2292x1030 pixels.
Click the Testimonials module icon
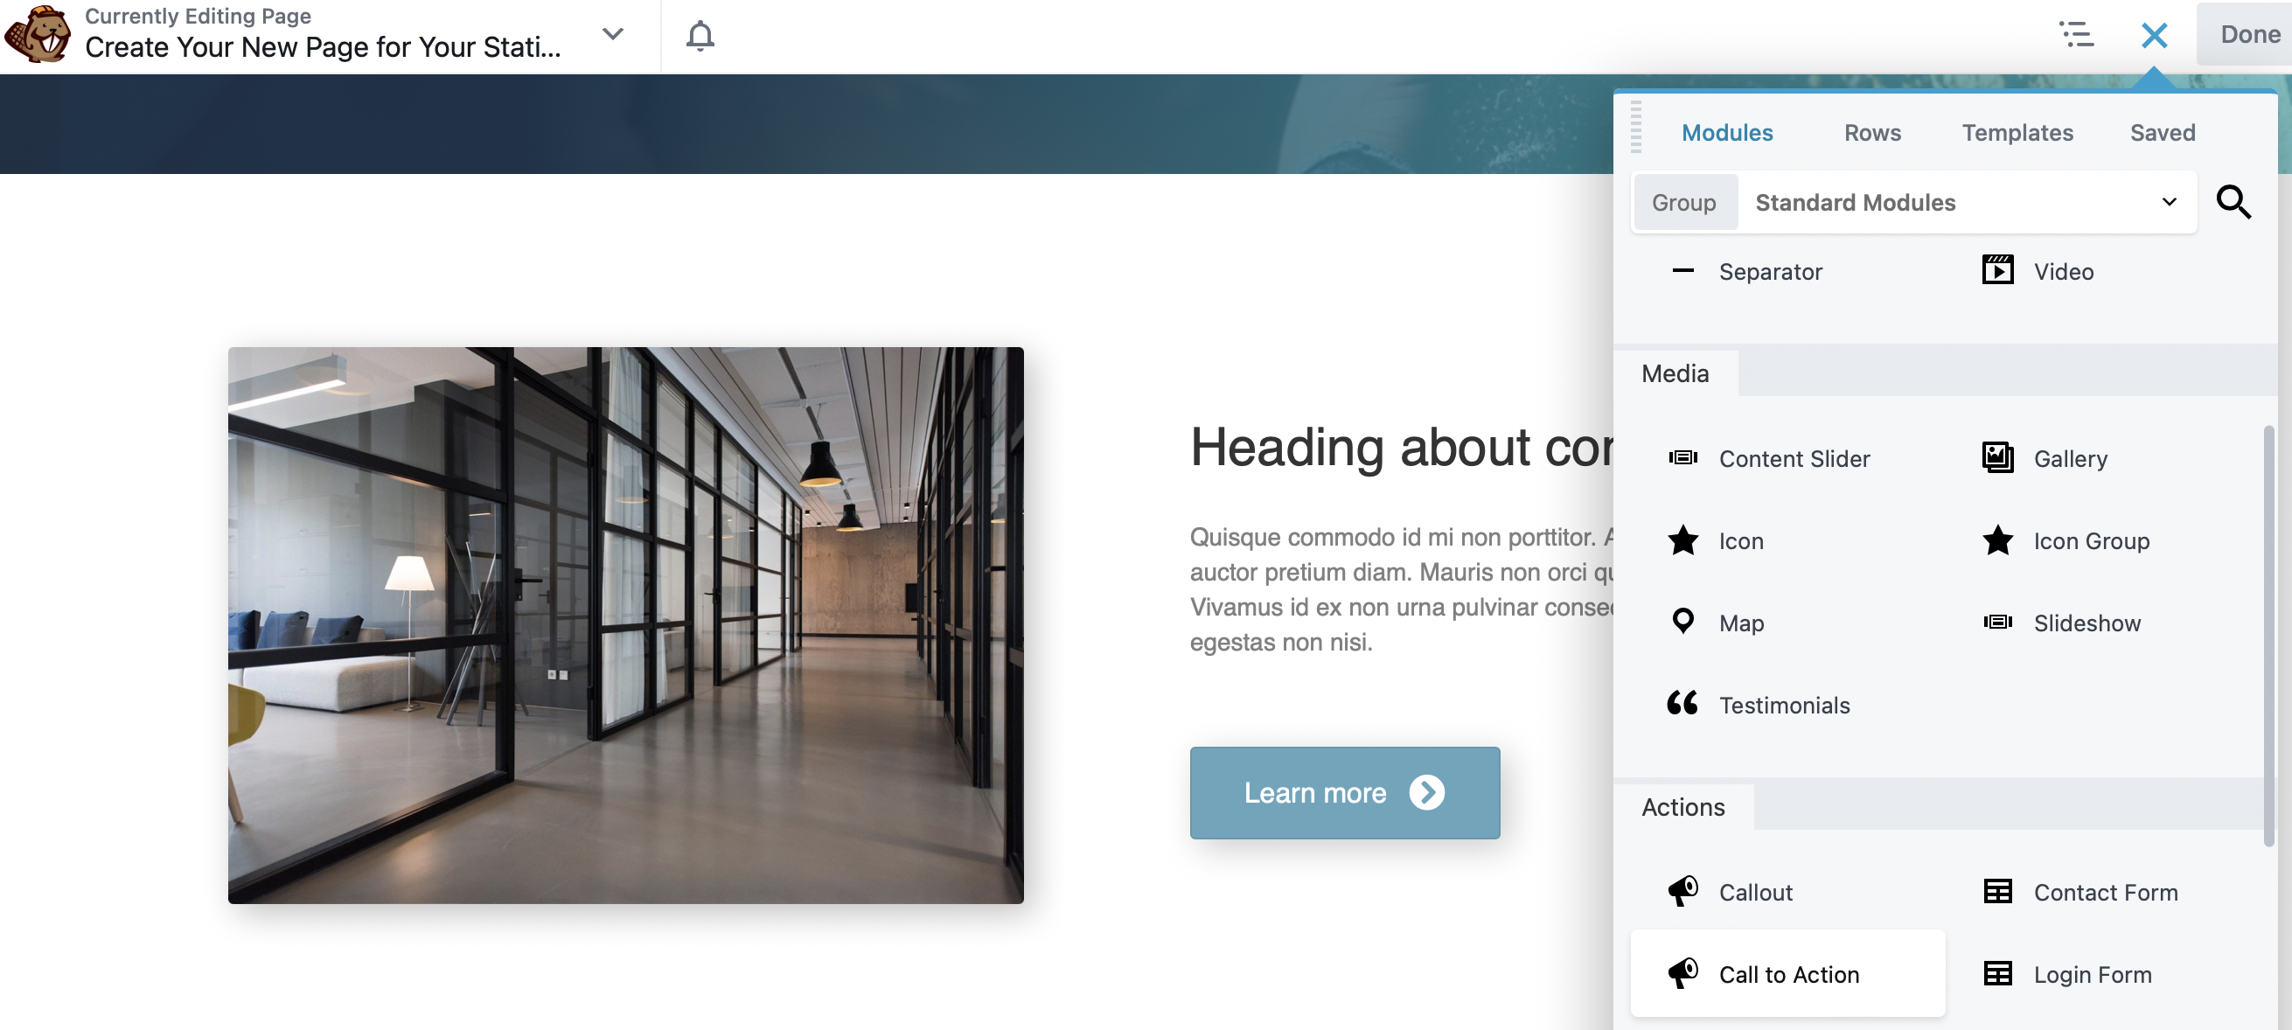[x=1684, y=703]
